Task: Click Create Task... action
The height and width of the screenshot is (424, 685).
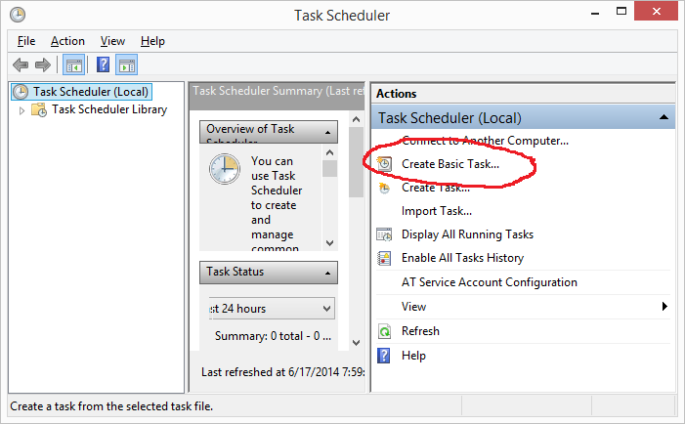Action: pyautogui.click(x=436, y=188)
